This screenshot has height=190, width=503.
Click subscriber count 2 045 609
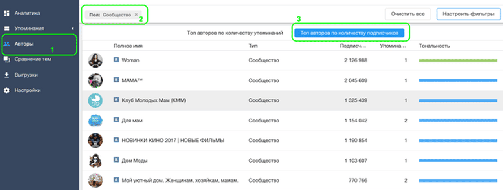point(355,80)
